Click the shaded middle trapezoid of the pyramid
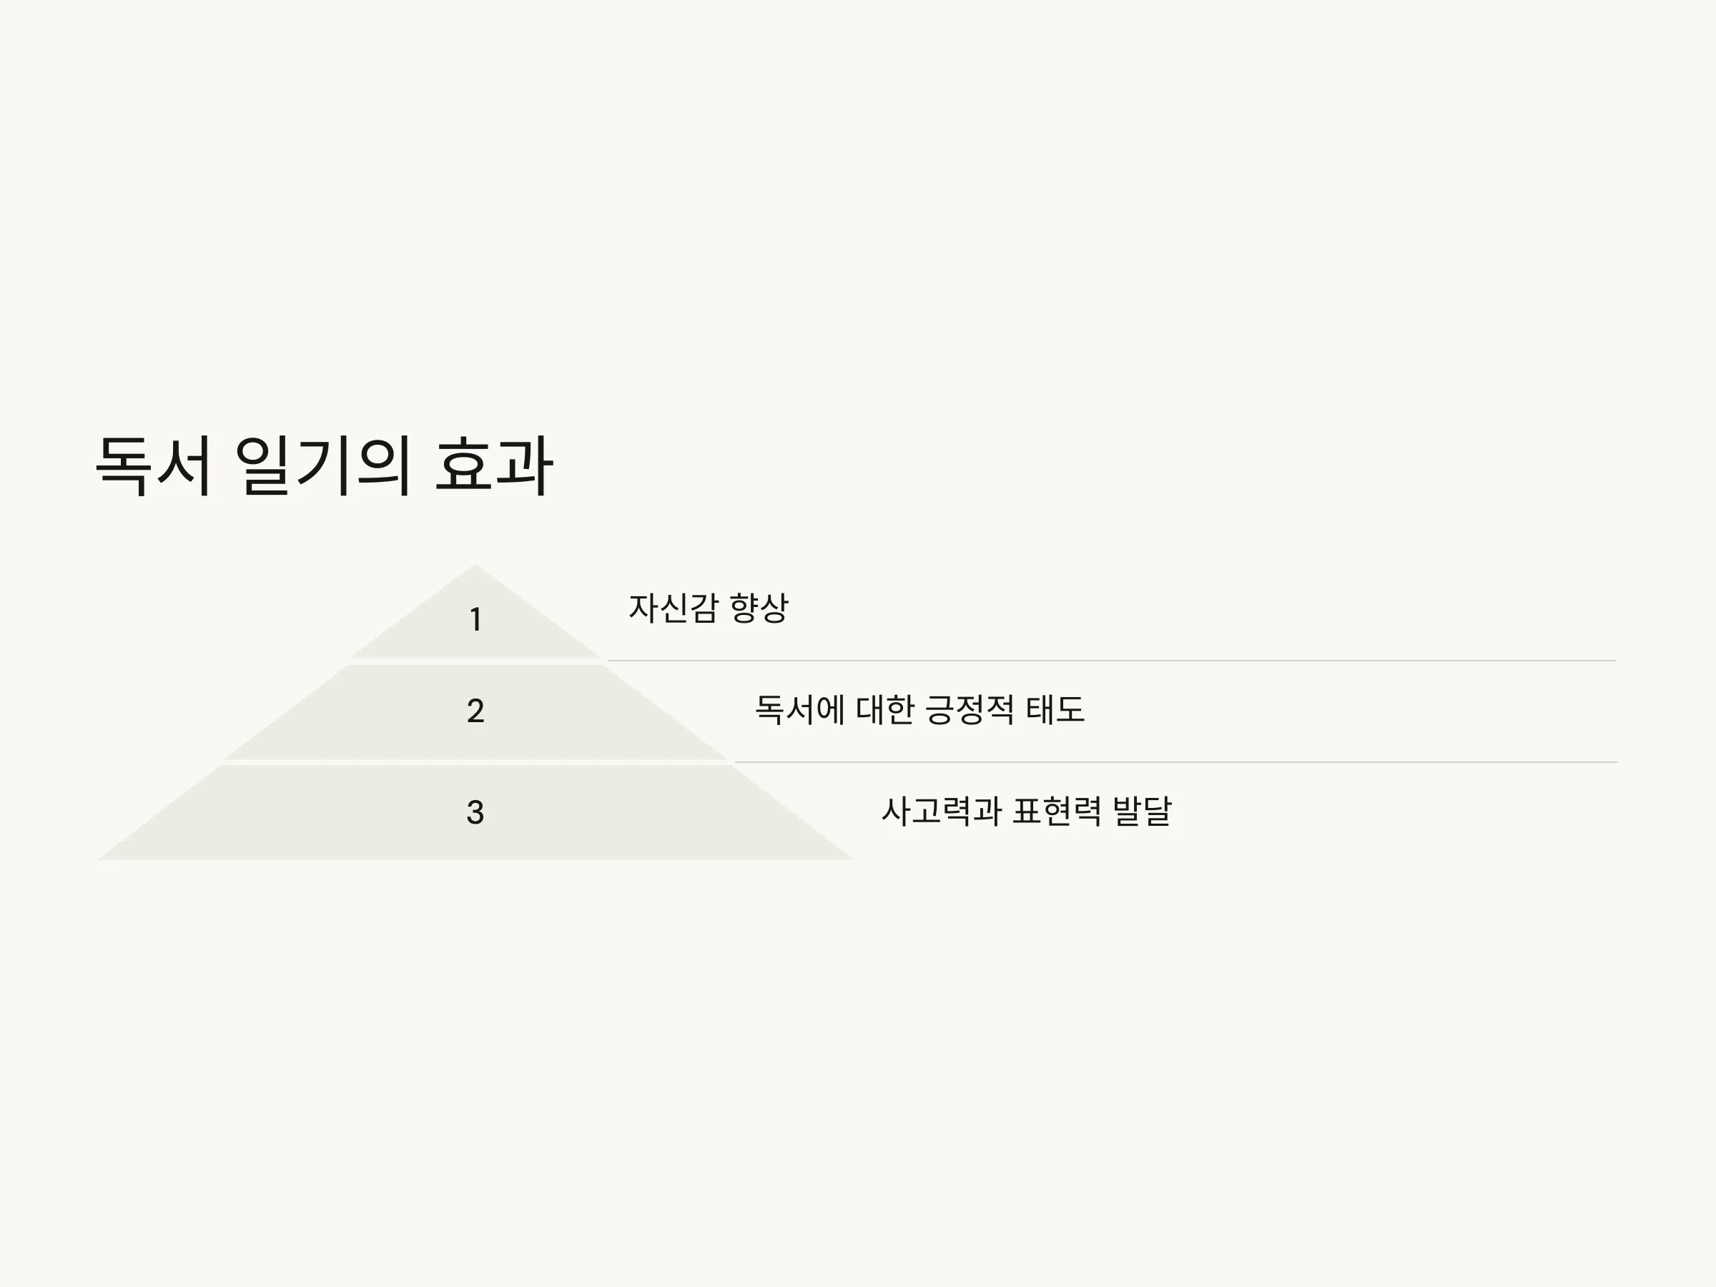 (x=475, y=712)
